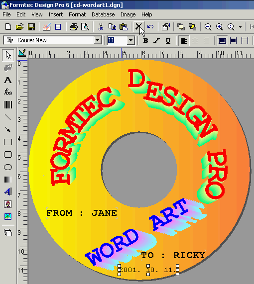Open the Format menu
This screenshot has height=284, width=254.
coord(77,14)
